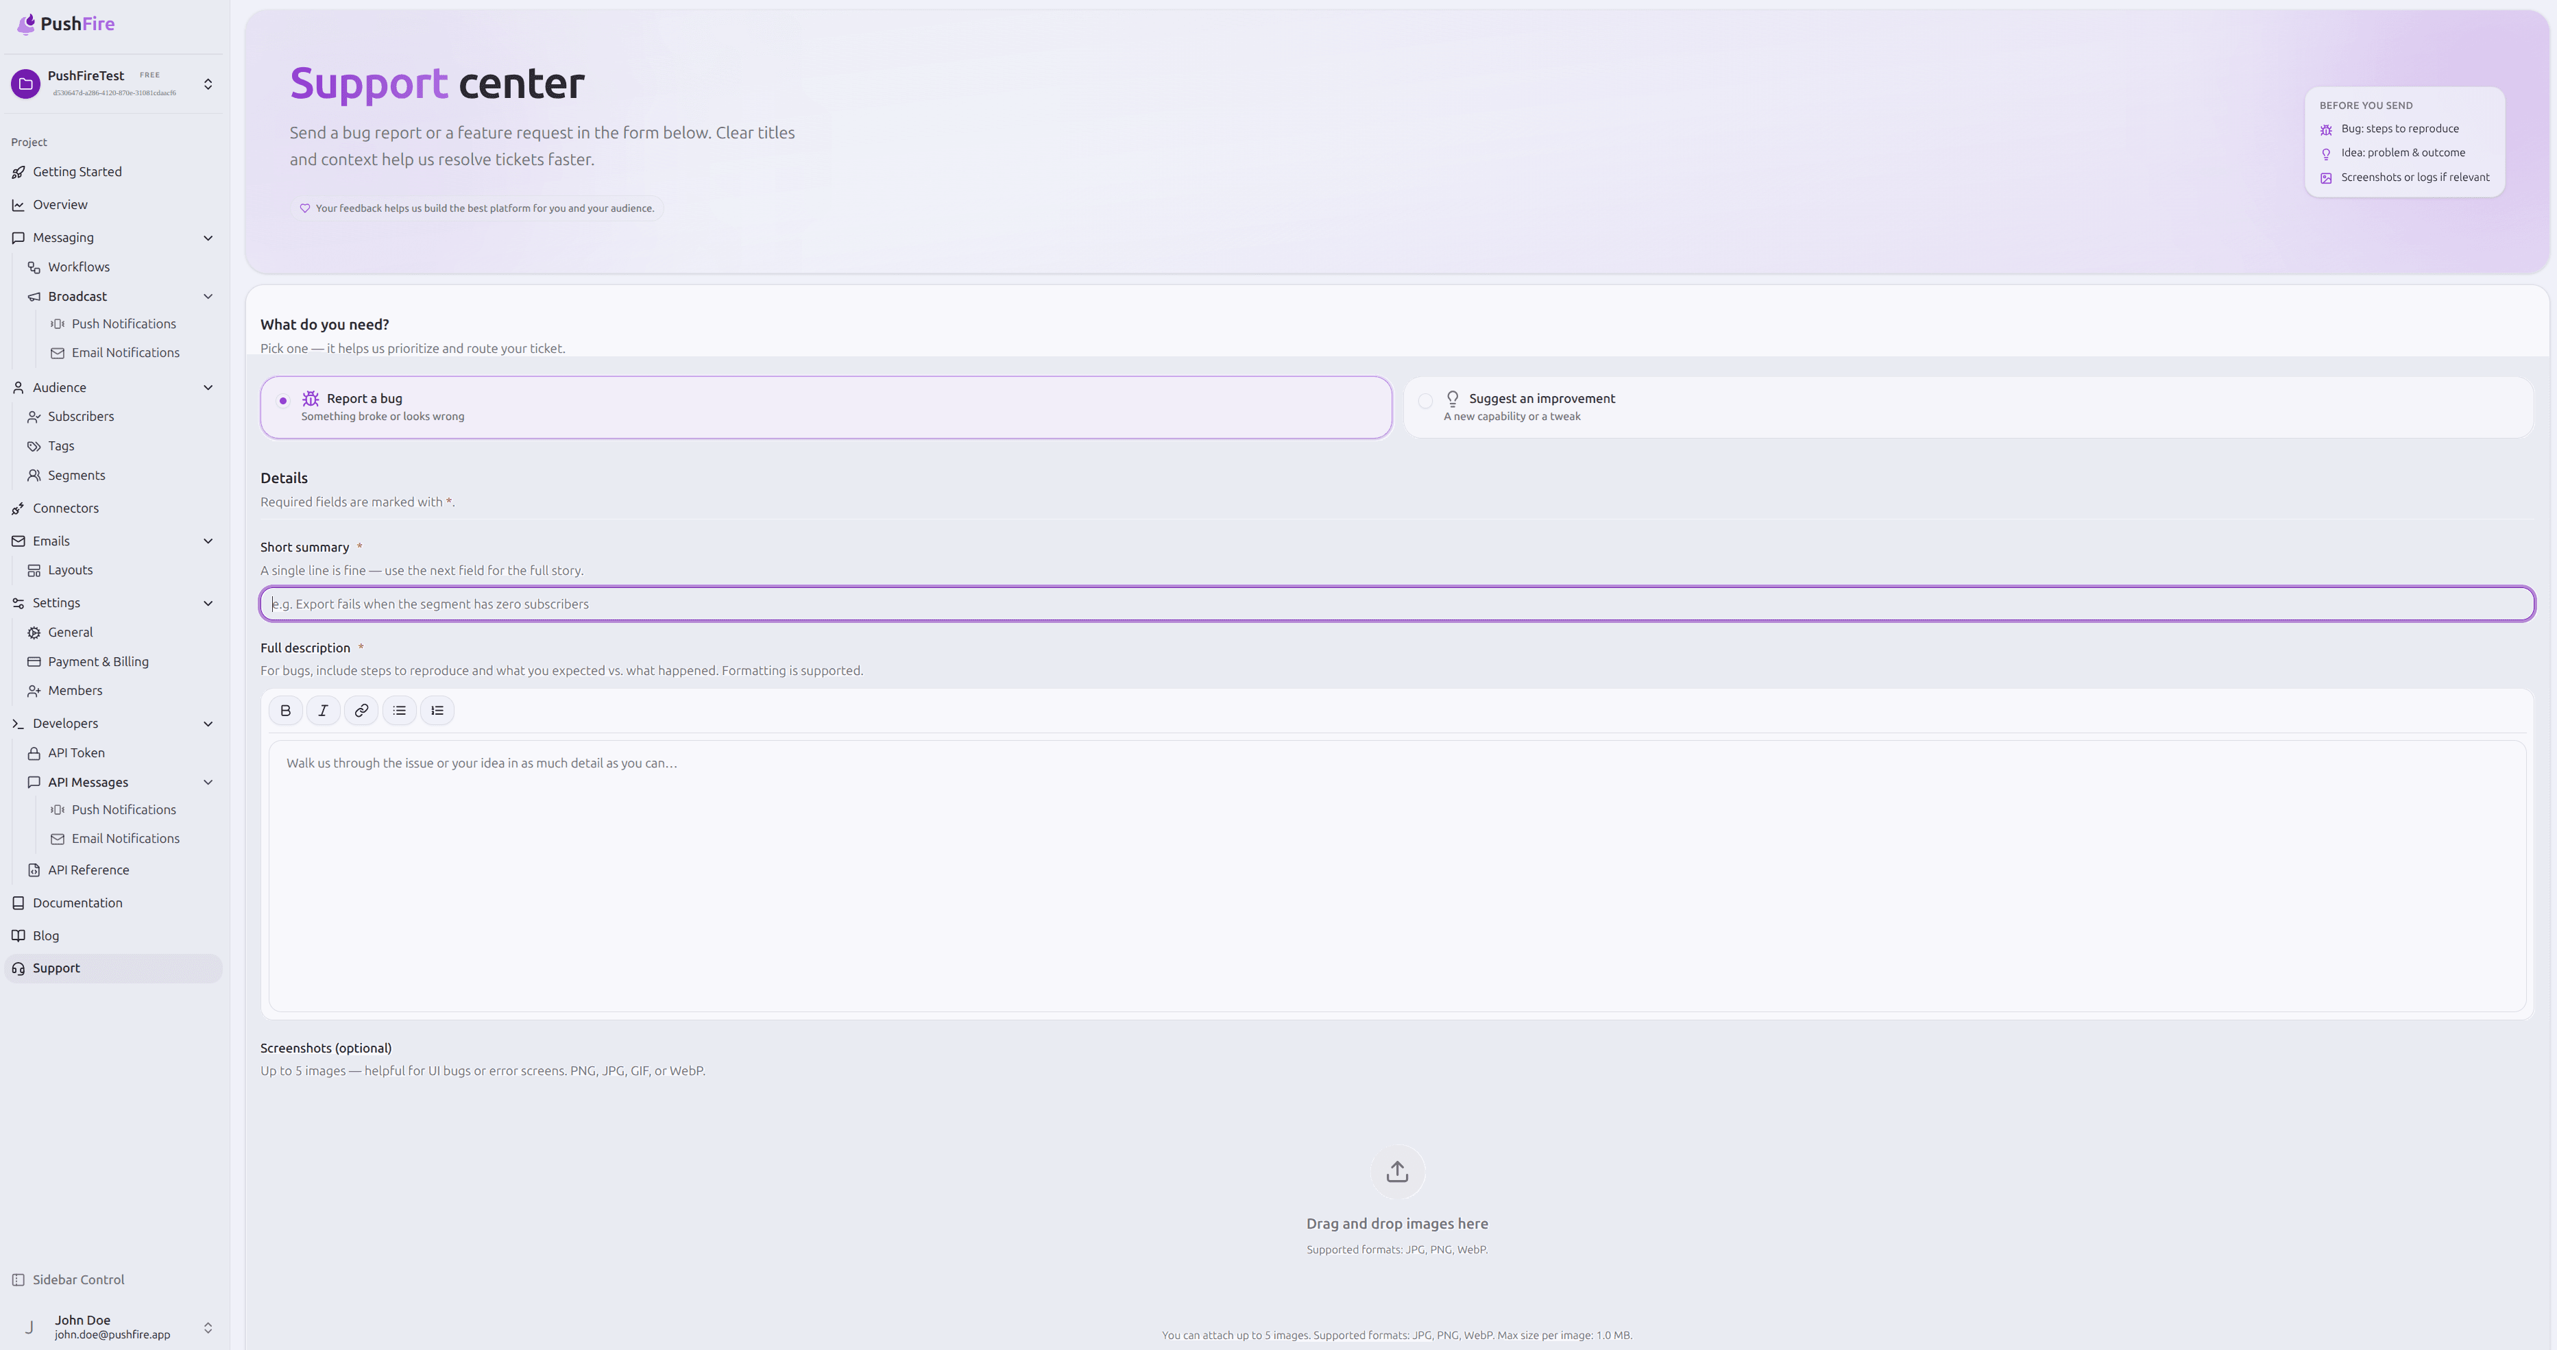
Task: Click the Settings sliders icon
Action: [18, 603]
